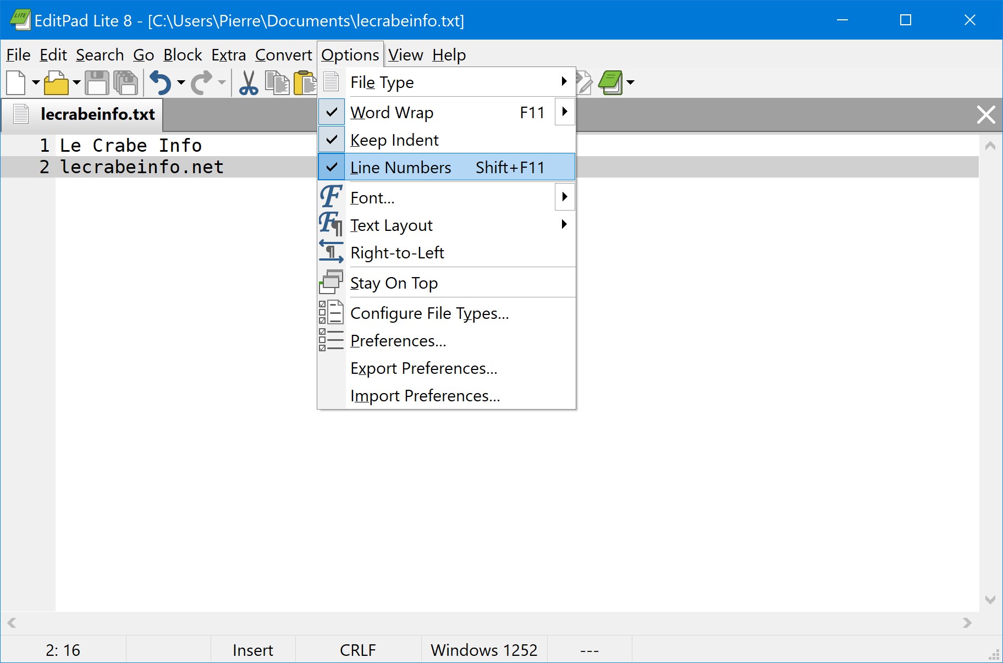Expand the File Type submenu arrow

click(564, 81)
